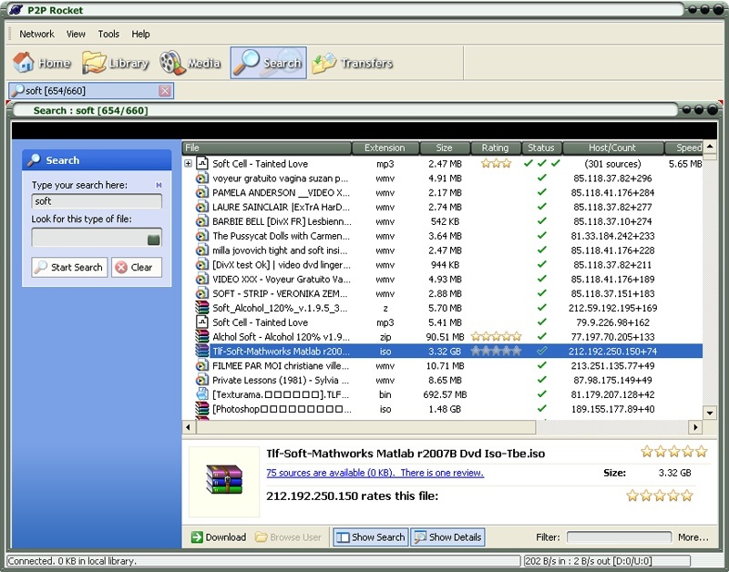Open the Library folder icon
The image size is (729, 572).
click(x=95, y=63)
